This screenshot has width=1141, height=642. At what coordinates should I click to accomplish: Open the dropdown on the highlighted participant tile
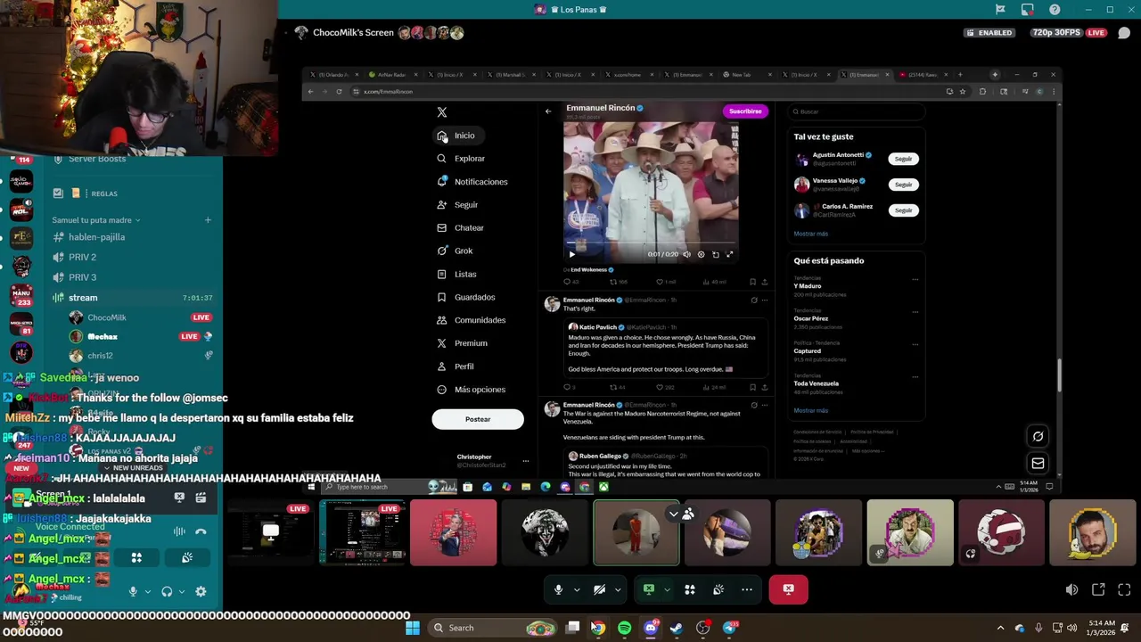click(674, 514)
